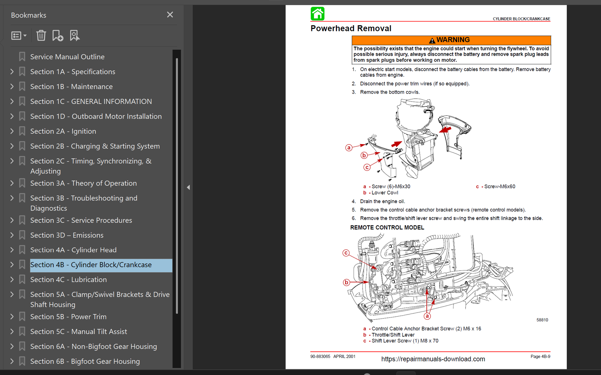Screen dimensions: 601x375
Task: Expand Section 1A - Specifications
Action: [12, 71]
